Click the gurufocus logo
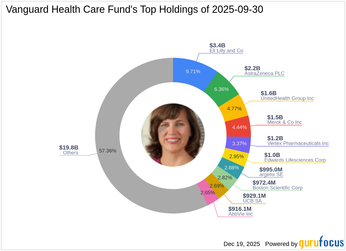The height and width of the screenshot is (251, 346). [x=321, y=243]
